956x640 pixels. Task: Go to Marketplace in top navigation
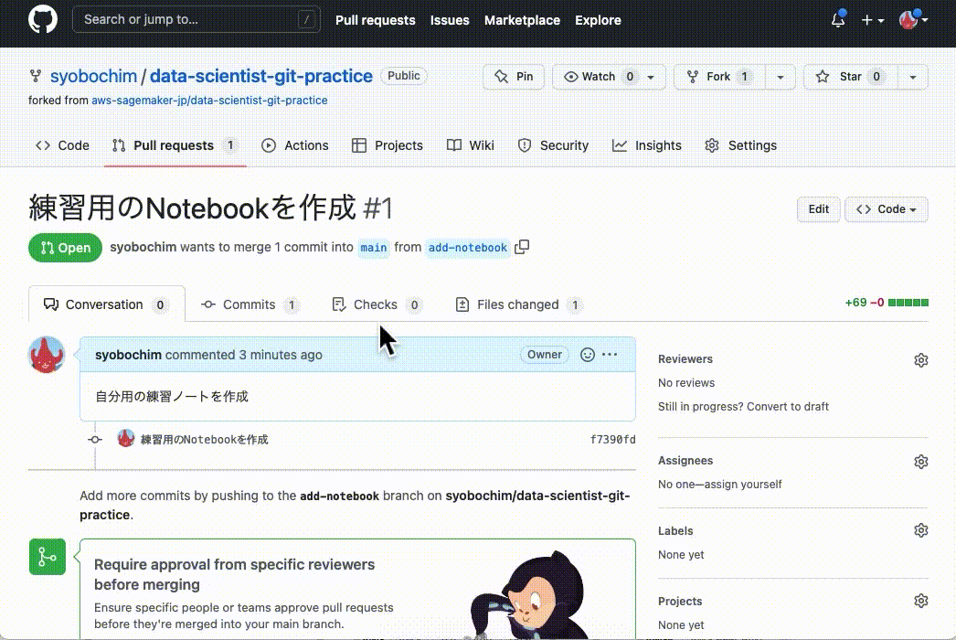click(522, 20)
